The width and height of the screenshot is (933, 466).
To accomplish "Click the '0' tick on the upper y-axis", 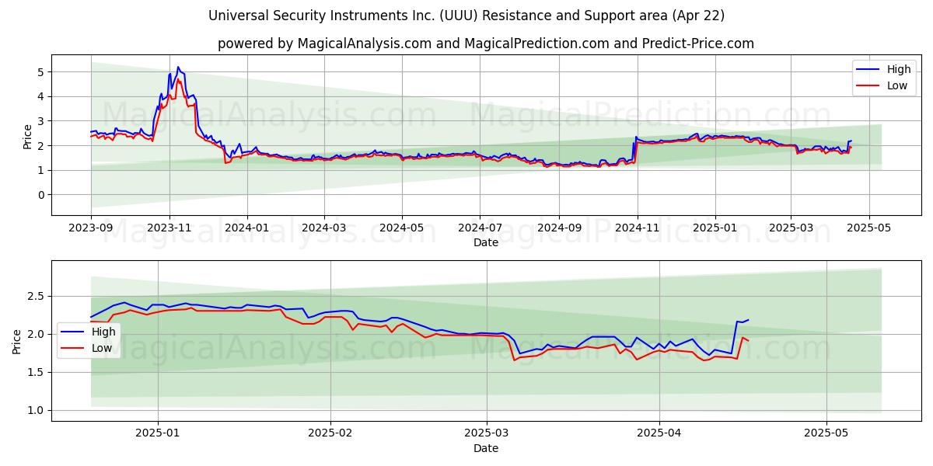I will coord(42,195).
